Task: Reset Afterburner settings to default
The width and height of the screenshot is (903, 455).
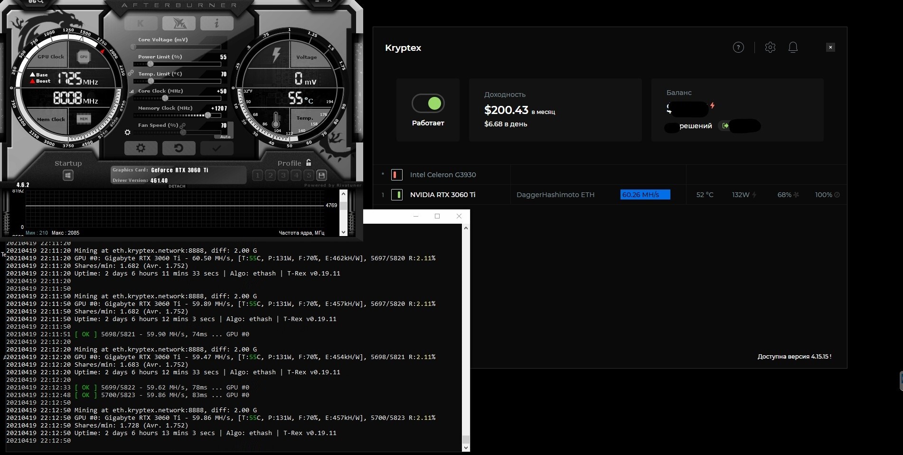Action: [179, 148]
